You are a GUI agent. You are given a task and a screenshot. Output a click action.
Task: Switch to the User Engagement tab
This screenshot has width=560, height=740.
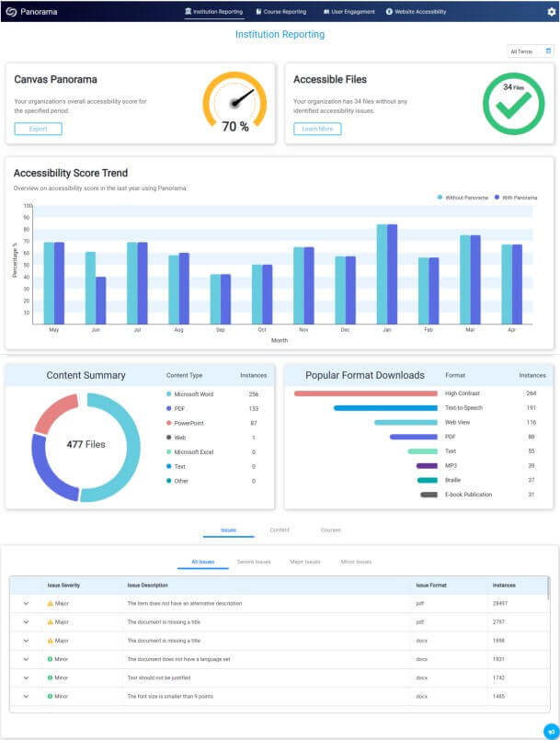click(349, 11)
